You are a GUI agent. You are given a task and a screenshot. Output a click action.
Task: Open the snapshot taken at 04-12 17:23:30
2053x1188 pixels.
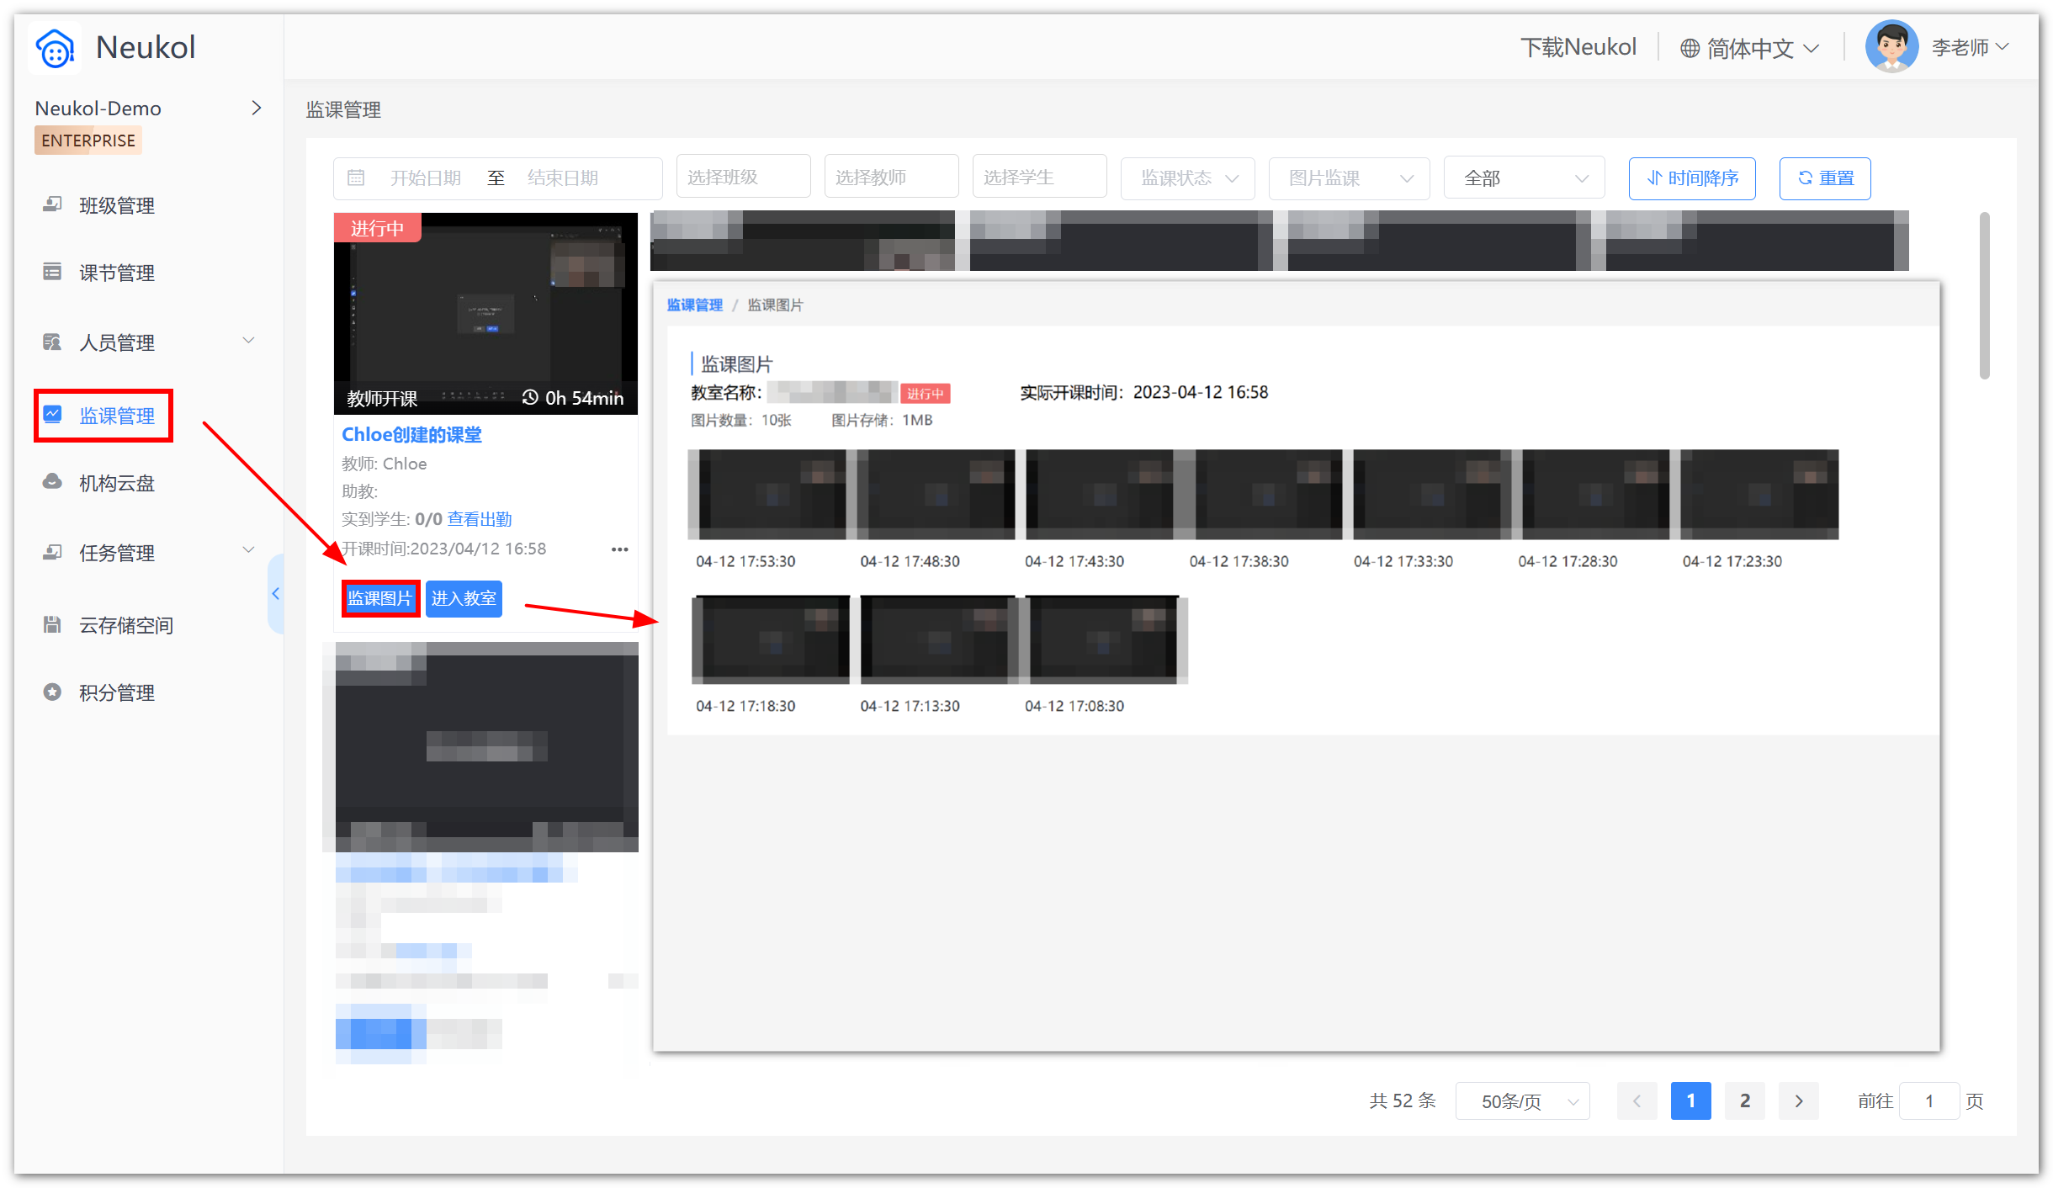click(1759, 495)
